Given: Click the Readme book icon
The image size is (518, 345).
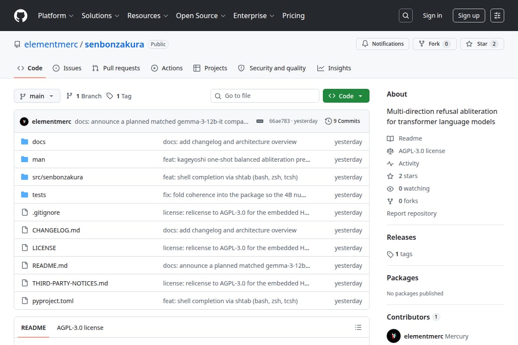Looking at the screenshot, I should (x=390, y=138).
